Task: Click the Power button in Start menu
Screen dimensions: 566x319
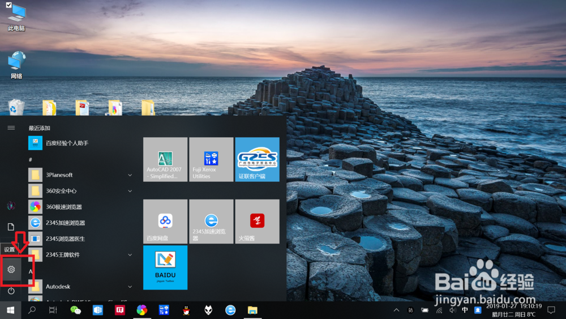Action: coord(11,291)
